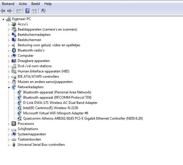183x165 pixels.
Task: Toggle the action pane toolbar icon
Action: (x=34, y=11)
